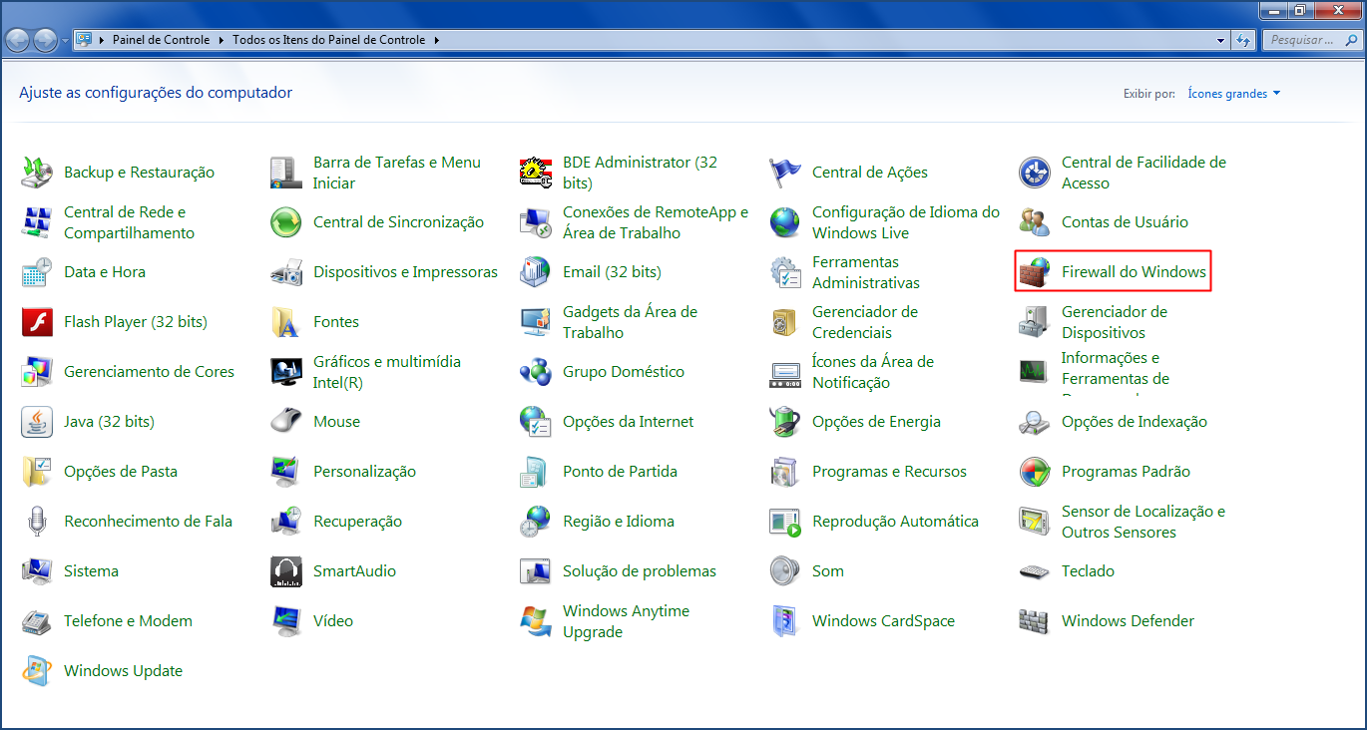This screenshot has width=1367, height=730.
Task: Expand arrow after 'Todos os Itens do Painel de Controle'
Action: [435, 40]
